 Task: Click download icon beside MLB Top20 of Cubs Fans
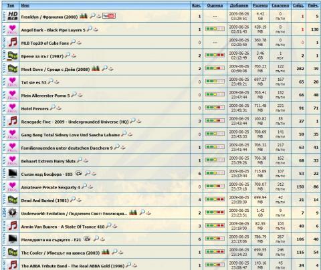79,43
